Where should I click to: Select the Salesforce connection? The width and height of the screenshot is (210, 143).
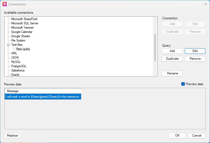click(18, 70)
